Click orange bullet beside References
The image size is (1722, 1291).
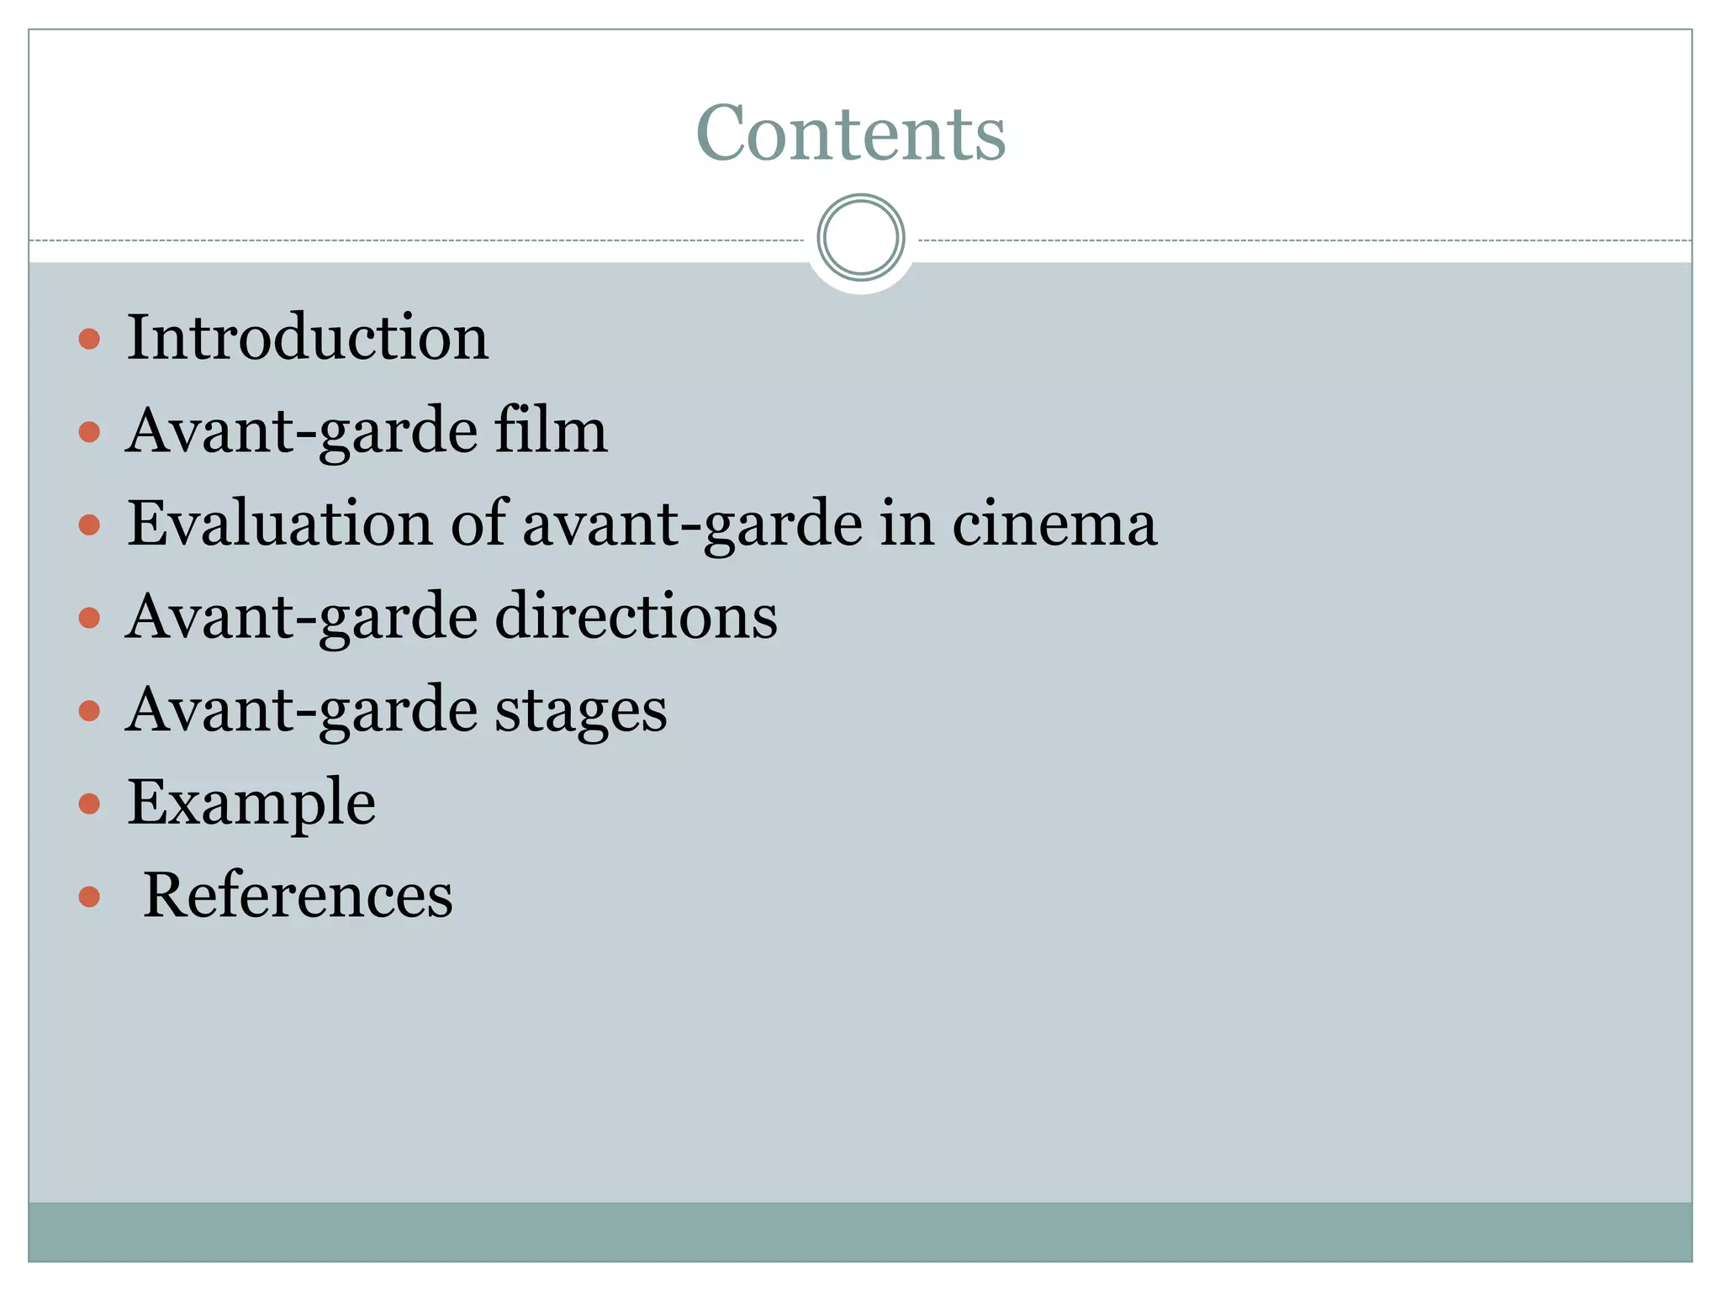89,898
